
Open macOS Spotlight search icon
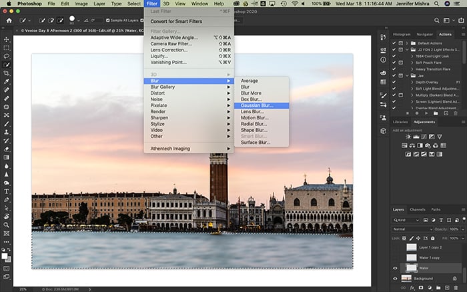[436, 3]
